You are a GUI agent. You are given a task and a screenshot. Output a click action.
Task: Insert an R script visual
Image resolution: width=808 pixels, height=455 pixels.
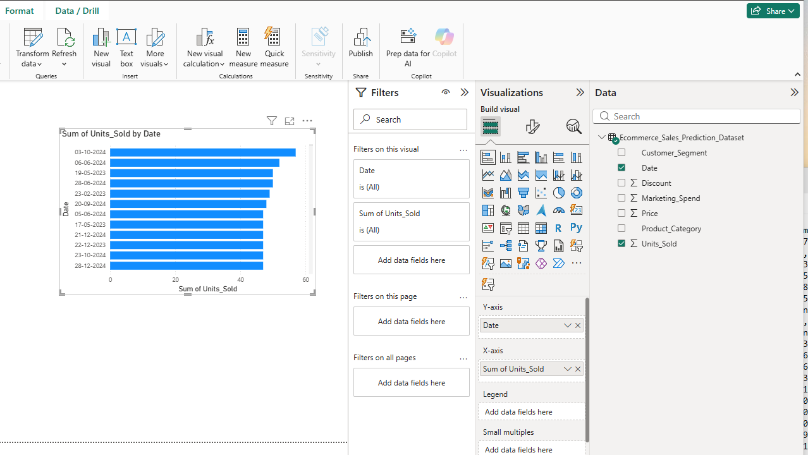pyautogui.click(x=558, y=227)
